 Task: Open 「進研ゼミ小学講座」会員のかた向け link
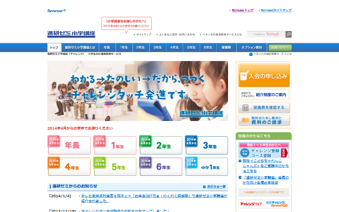click(266, 180)
